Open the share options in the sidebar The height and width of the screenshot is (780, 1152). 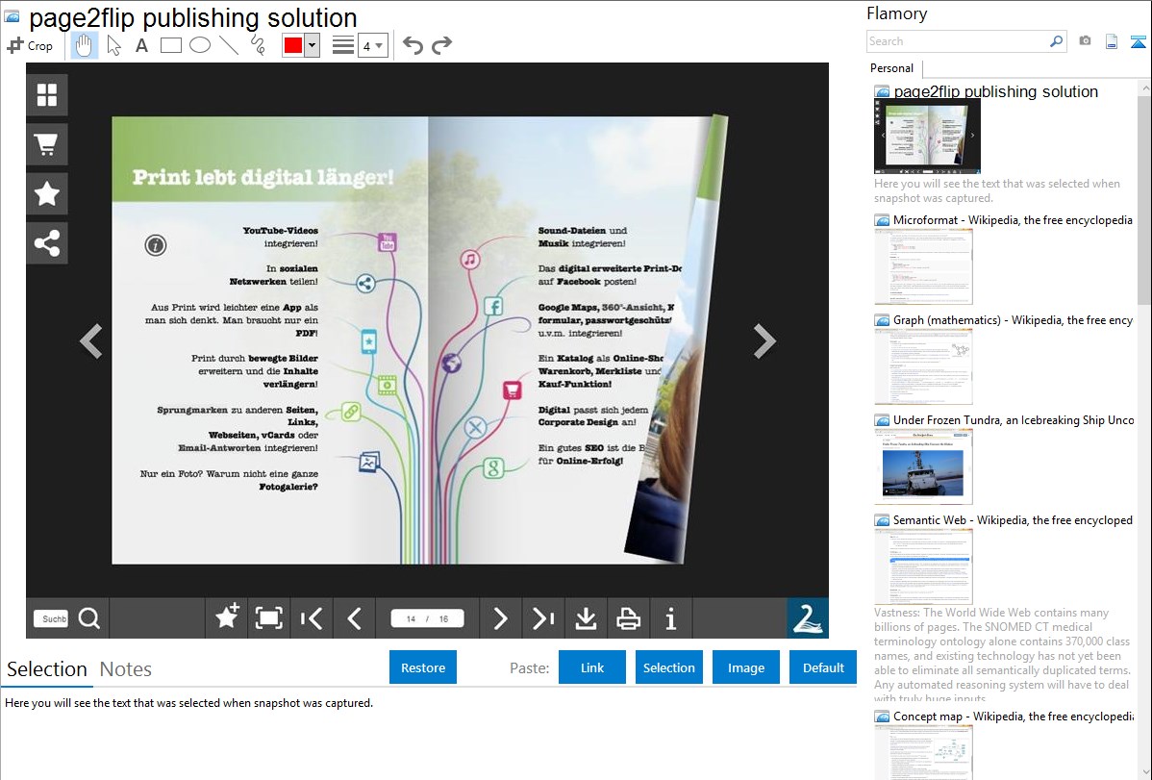[x=47, y=243]
